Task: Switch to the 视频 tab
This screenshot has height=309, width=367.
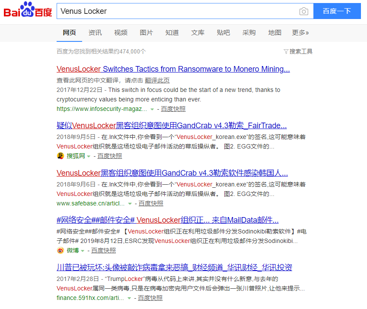Action: [x=121, y=33]
